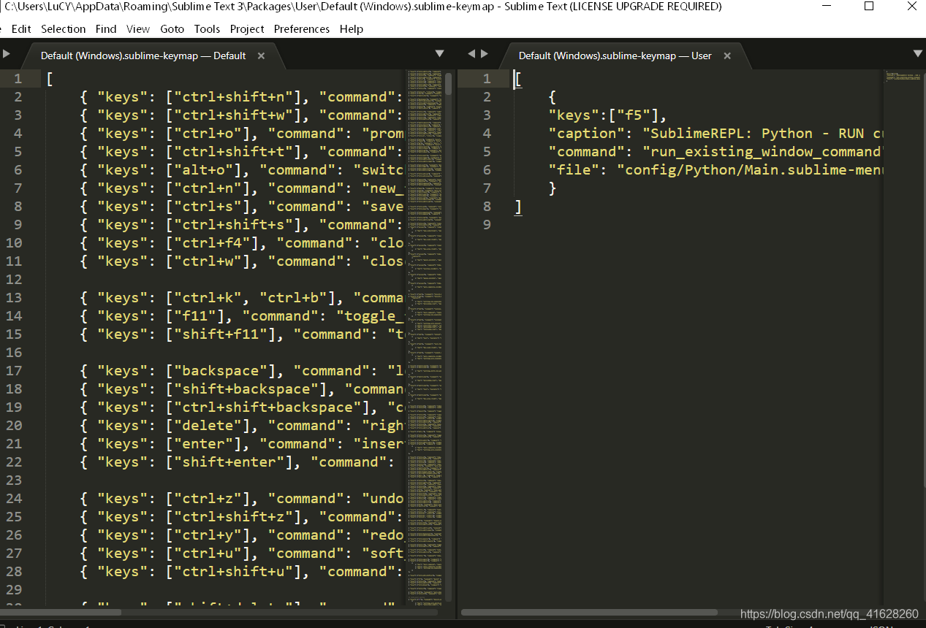Close the Default keymap tab
Image resolution: width=926 pixels, height=628 pixels.
coord(261,55)
